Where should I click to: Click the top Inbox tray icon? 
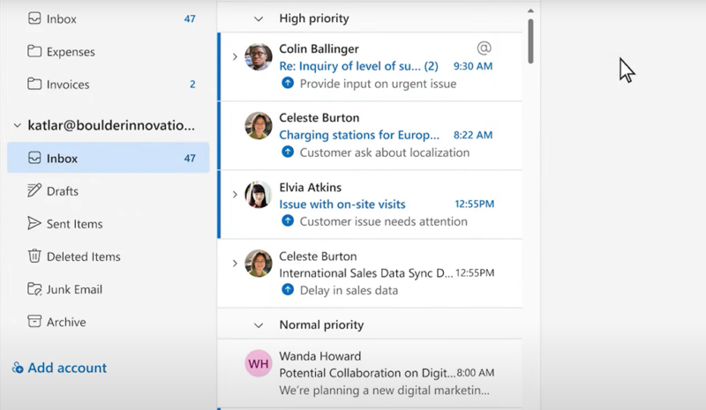[x=34, y=18]
